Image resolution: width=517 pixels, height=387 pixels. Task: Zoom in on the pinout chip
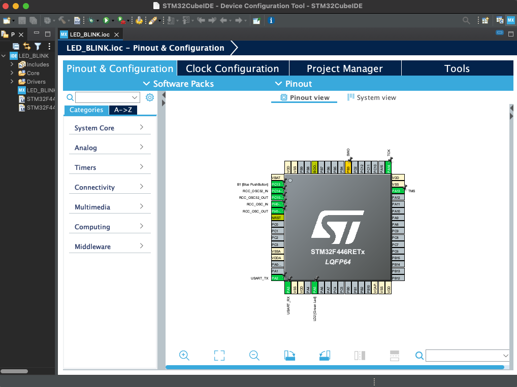(x=184, y=356)
